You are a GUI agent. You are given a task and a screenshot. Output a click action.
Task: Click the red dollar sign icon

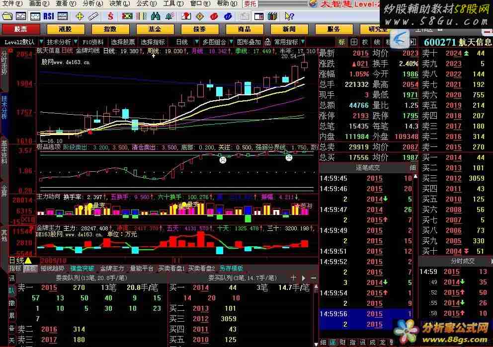(x=110, y=16)
